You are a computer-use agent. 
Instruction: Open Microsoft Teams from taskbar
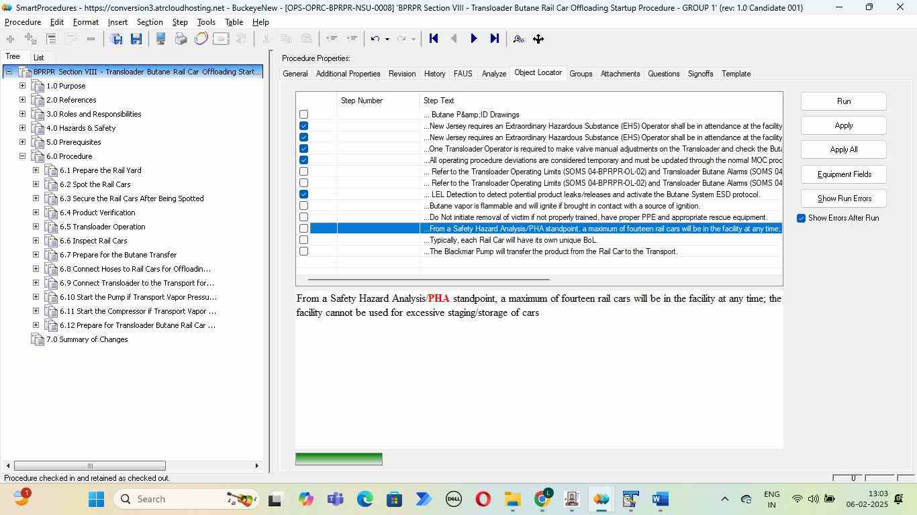335,499
